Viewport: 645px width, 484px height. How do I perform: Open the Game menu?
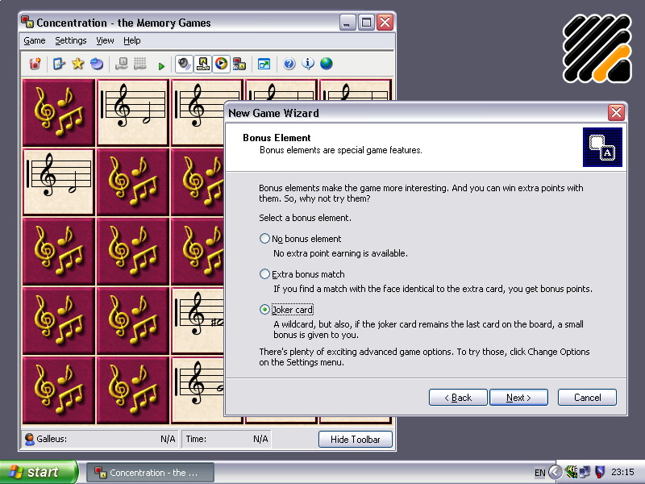pos(35,40)
